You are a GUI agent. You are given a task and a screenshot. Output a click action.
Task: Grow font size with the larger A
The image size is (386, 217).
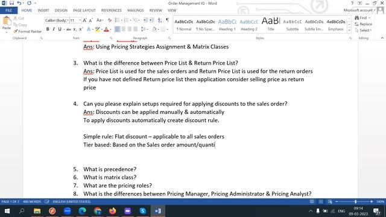tap(84, 20)
